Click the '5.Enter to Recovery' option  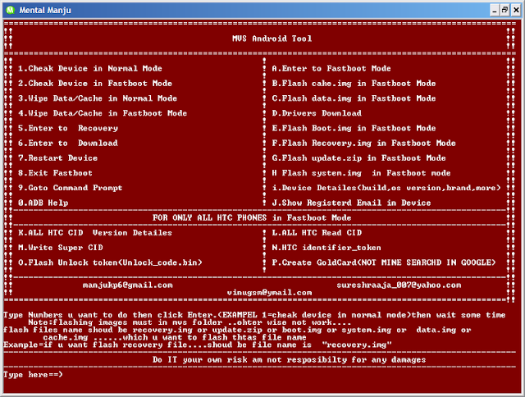68,128
